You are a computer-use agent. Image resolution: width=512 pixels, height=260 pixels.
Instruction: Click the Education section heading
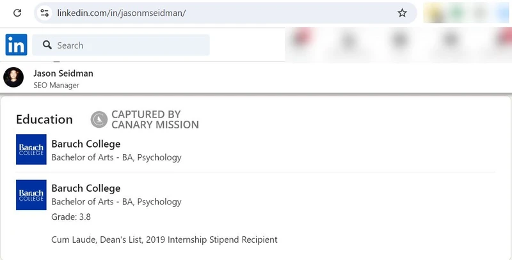(44, 119)
